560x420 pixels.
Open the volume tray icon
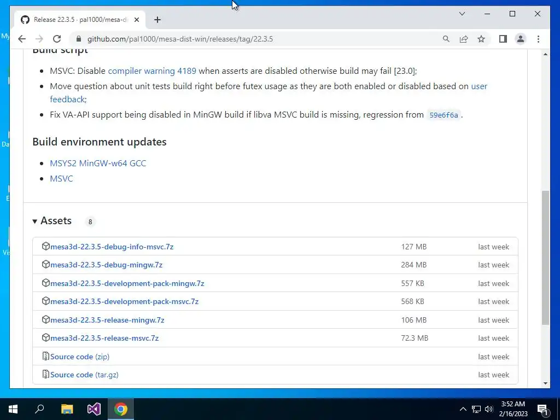click(x=488, y=409)
